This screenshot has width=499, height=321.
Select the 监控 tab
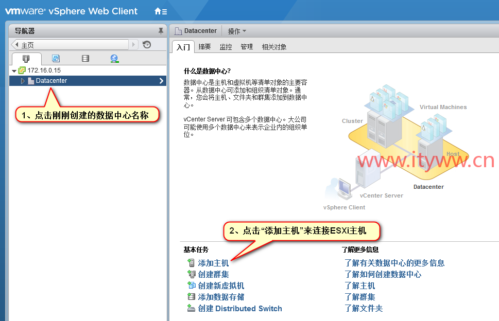coord(226,47)
